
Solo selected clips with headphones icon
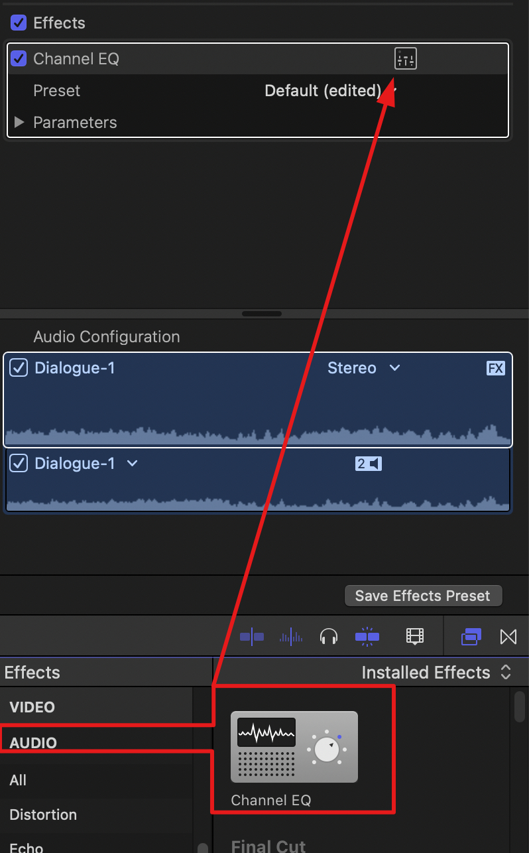click(x=329, y=637)
